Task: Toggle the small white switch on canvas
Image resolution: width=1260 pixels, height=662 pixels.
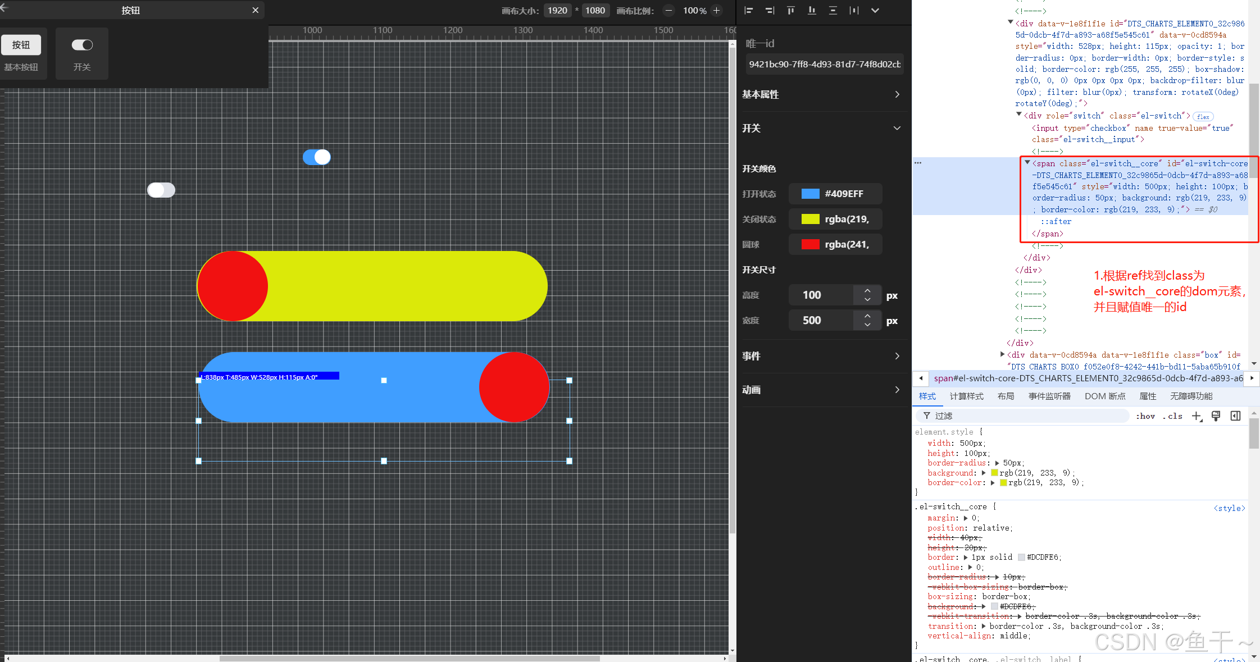Action: [161, 190]
